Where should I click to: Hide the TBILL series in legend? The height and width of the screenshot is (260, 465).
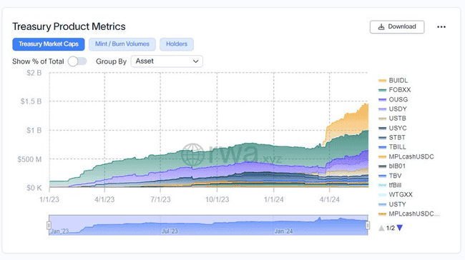coord(397,147)
